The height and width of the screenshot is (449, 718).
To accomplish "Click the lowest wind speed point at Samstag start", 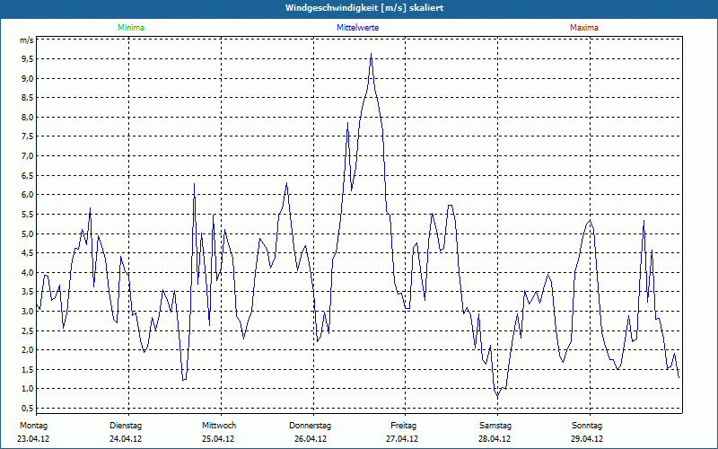I will click(x=498, y=396).
